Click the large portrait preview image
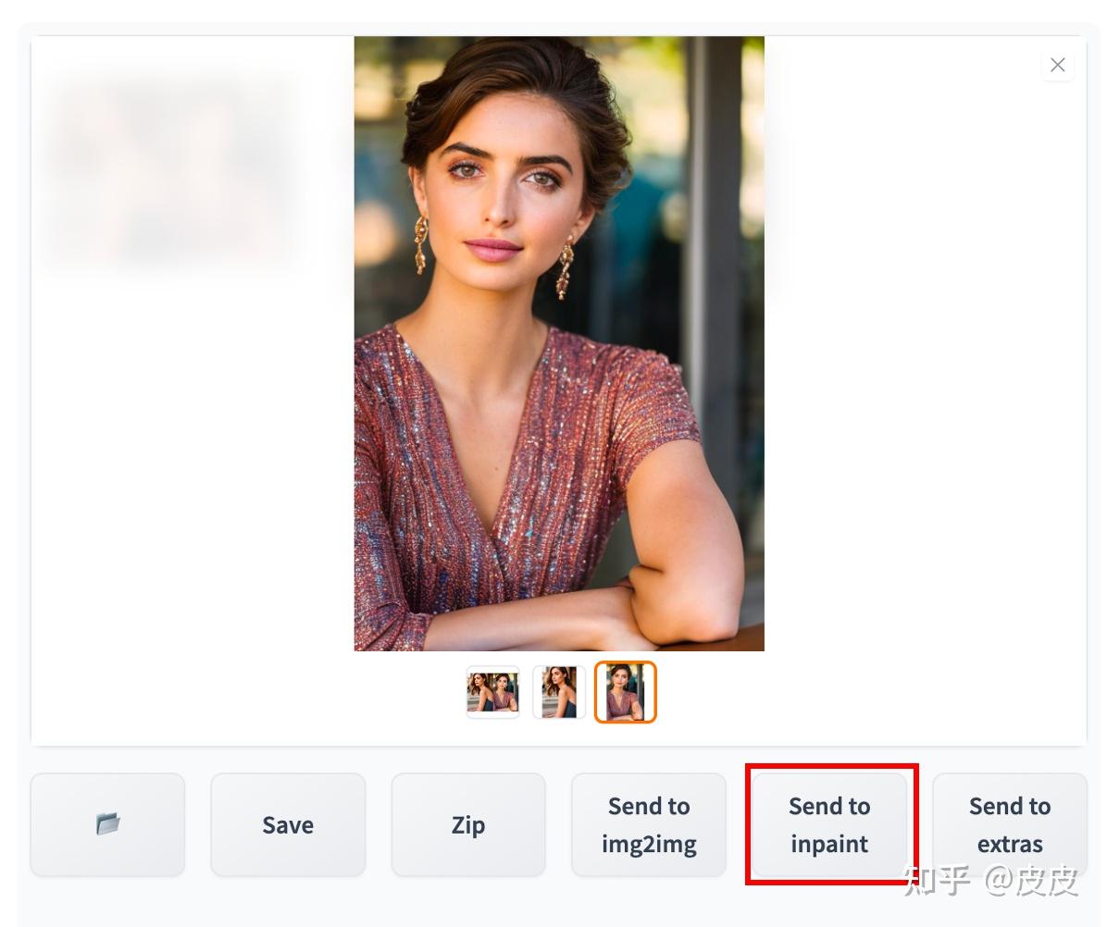The width and height of the screenshot is (1107, 927). [x=559, y=343]
